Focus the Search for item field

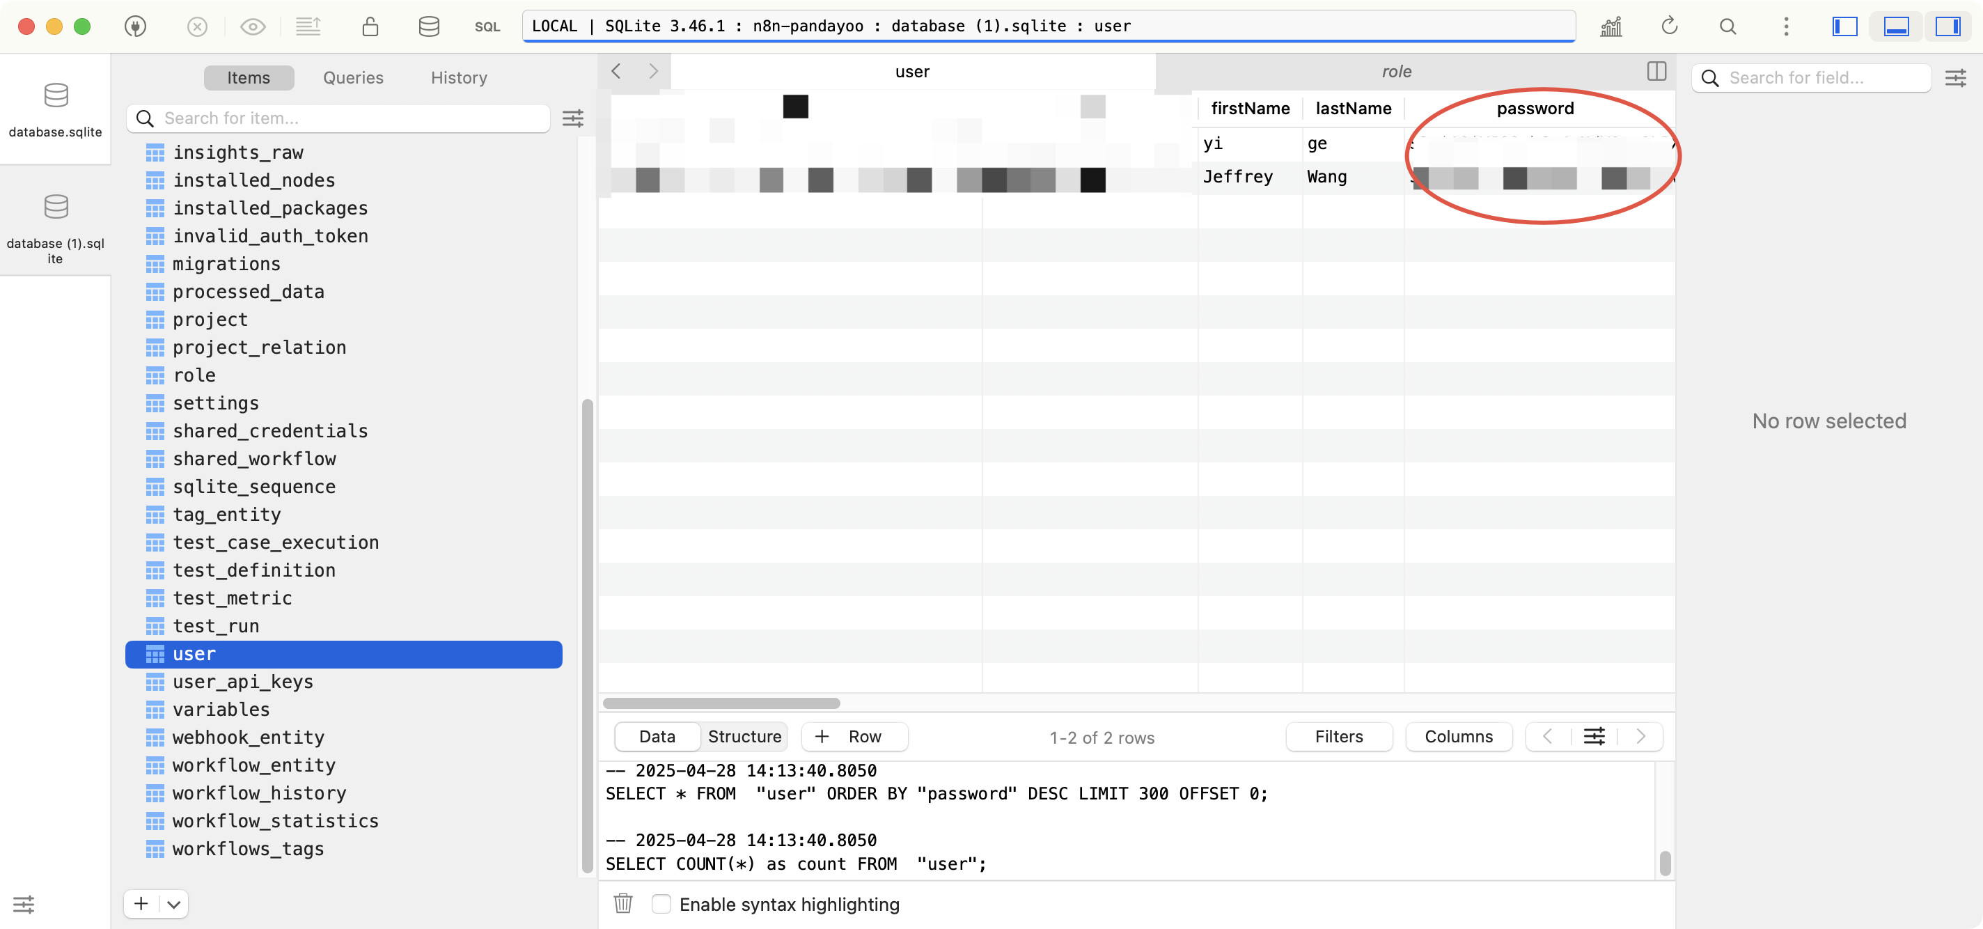point(338,118)
